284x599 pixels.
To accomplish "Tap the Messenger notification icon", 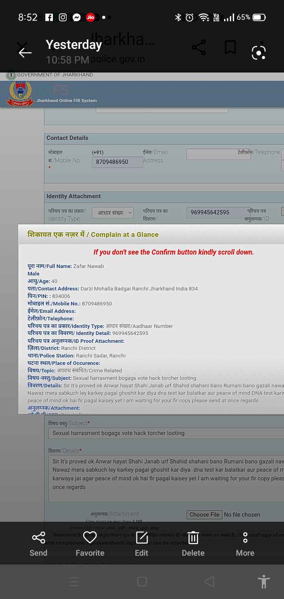I will tap(77, 17).
